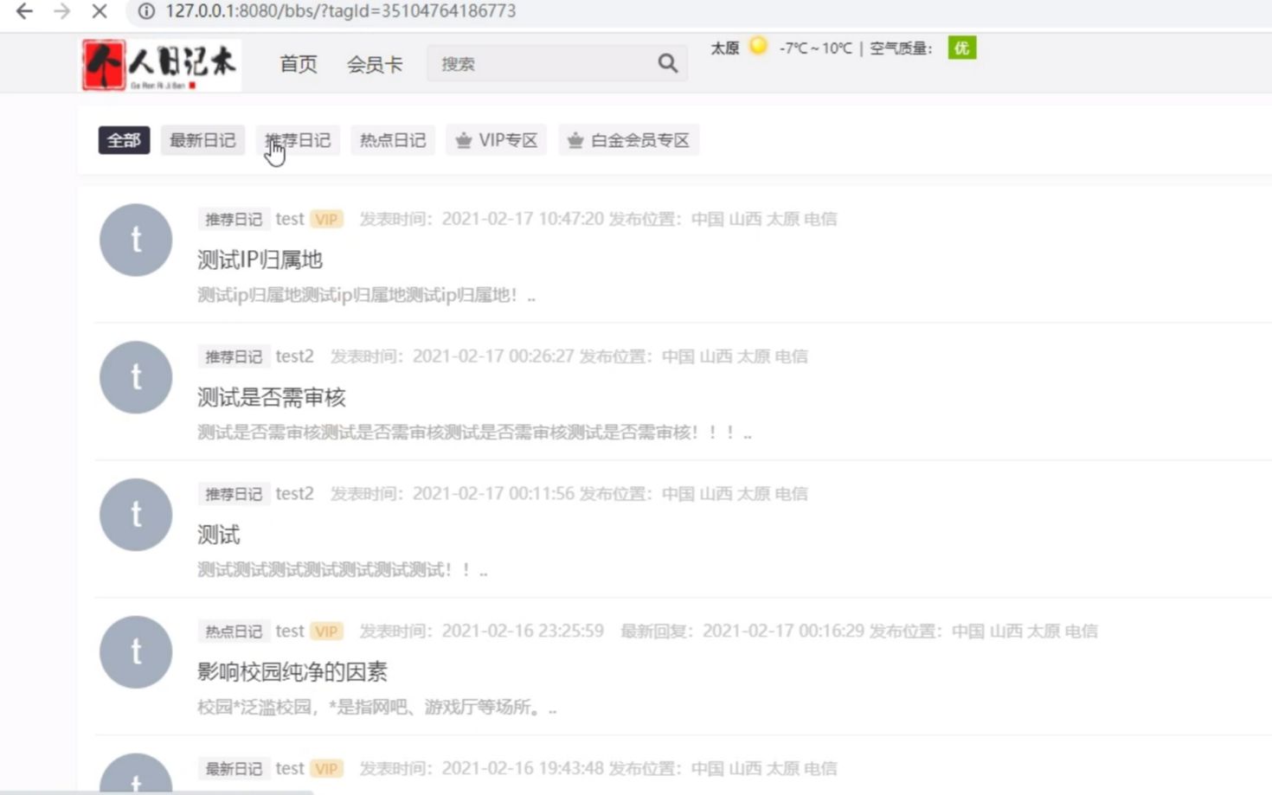Click 最新日记 tag on the bottom post
This screenshot has height=795, width=1272.
[x=234, y=769]
